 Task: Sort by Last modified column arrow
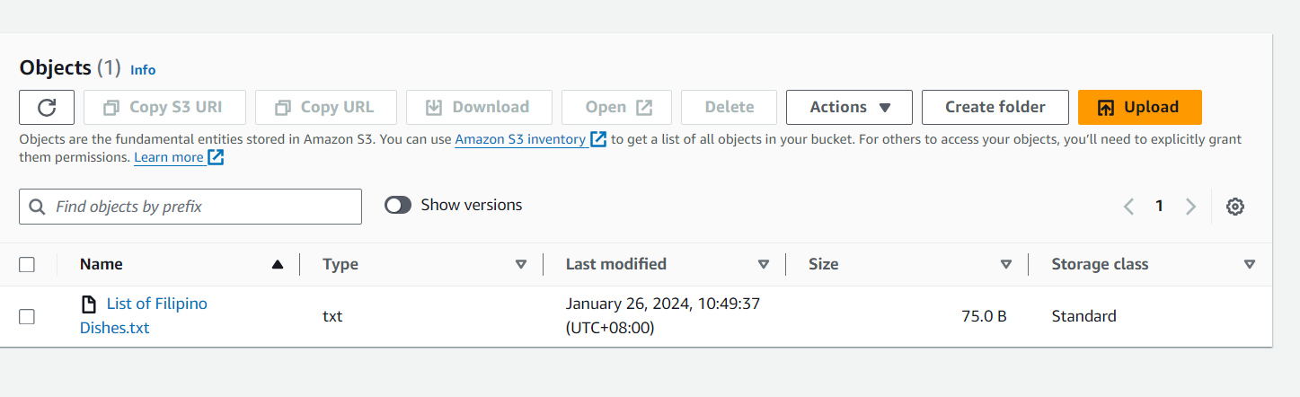(764, 264)
